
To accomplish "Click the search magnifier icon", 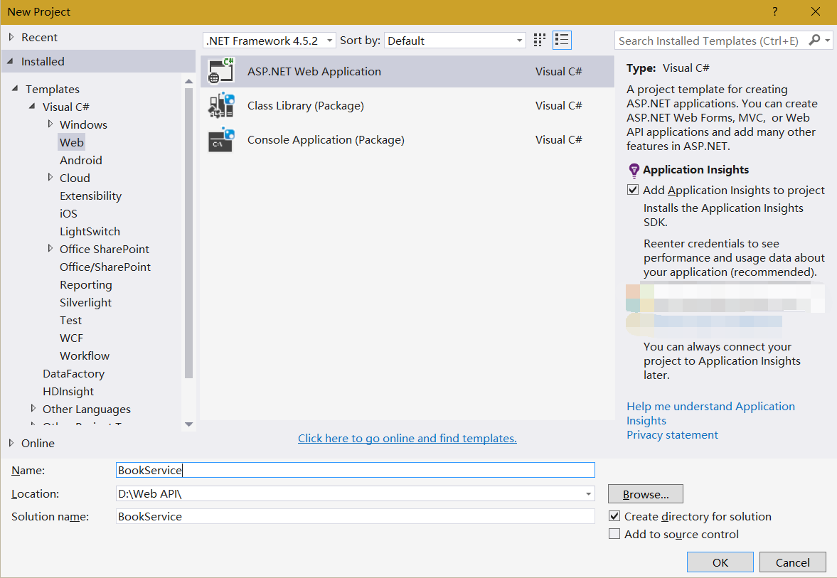I will 814,40.
